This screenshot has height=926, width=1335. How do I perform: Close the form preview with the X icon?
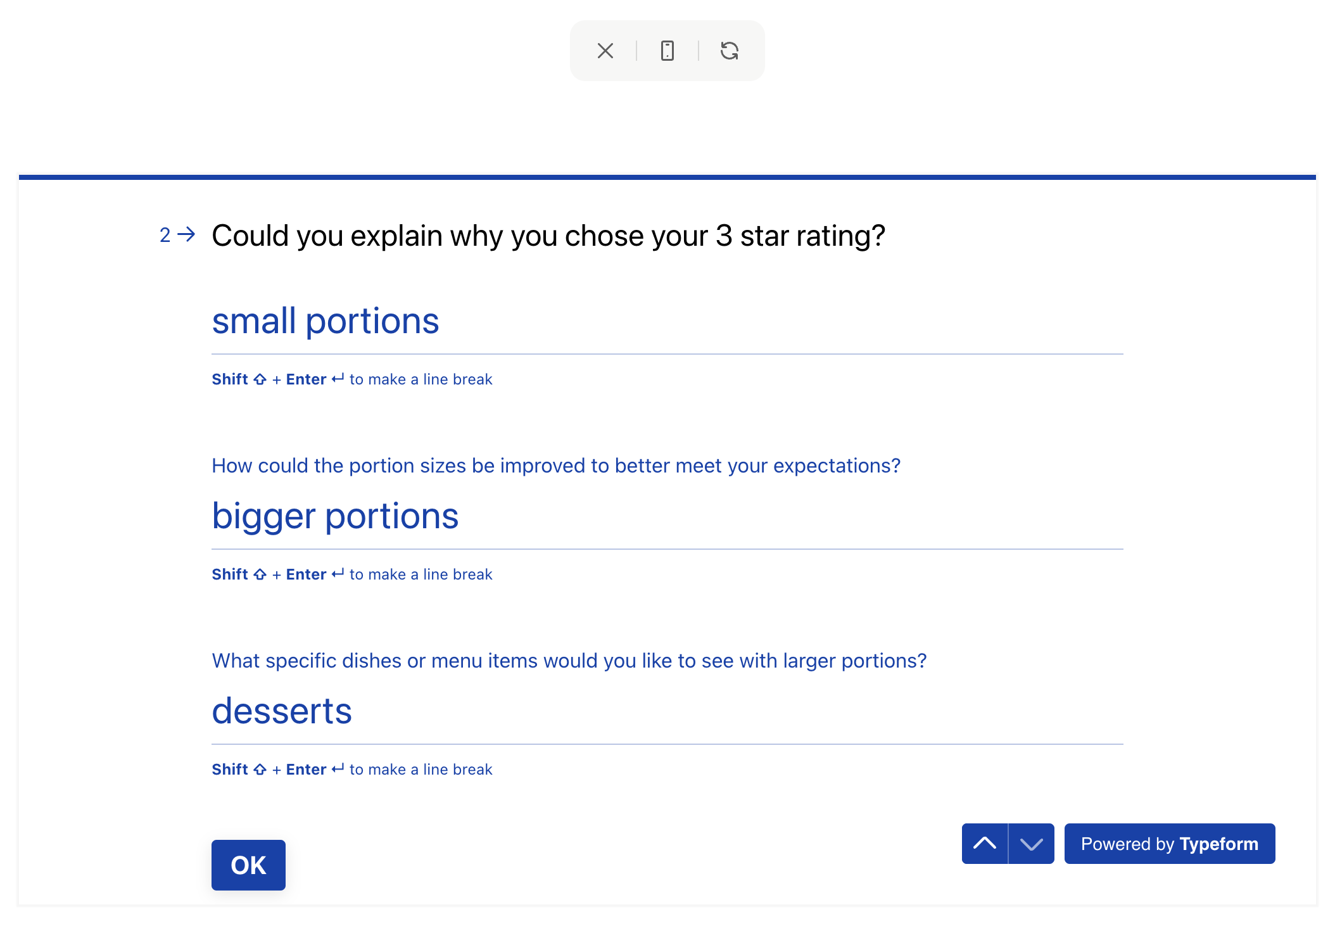coord(605,51)
